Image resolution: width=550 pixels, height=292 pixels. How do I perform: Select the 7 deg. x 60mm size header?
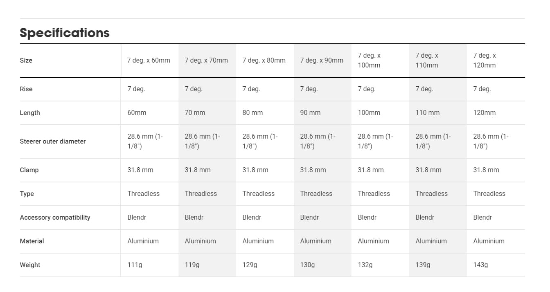[149, 61]
